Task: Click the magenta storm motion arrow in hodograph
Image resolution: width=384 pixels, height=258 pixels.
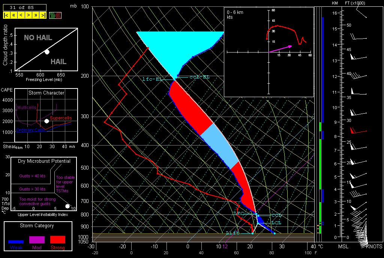Action: 280,49
